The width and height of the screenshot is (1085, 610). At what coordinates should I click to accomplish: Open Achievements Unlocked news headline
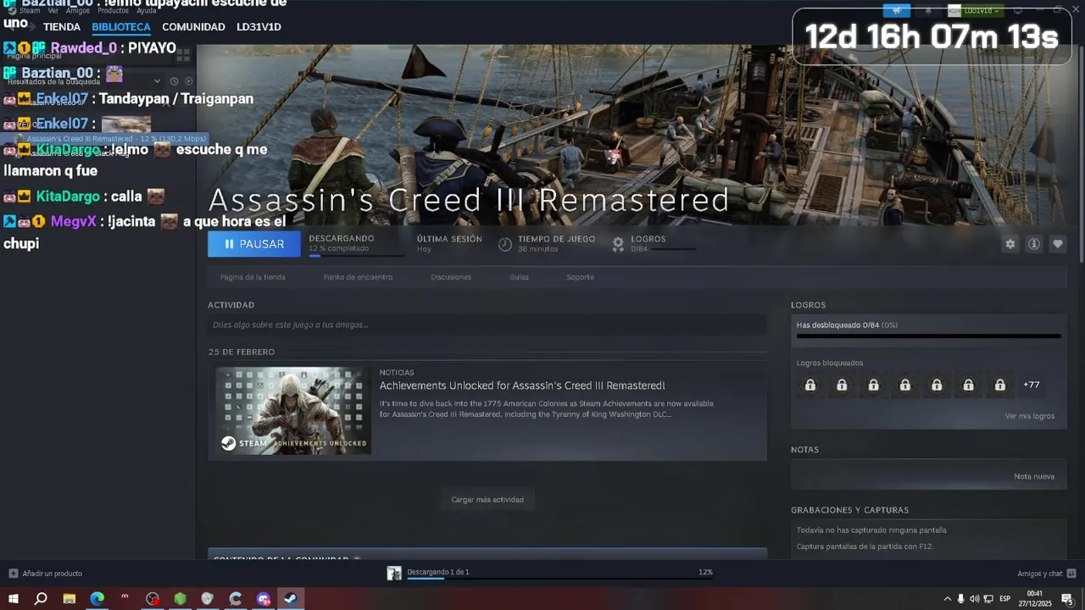pos(522,385)
